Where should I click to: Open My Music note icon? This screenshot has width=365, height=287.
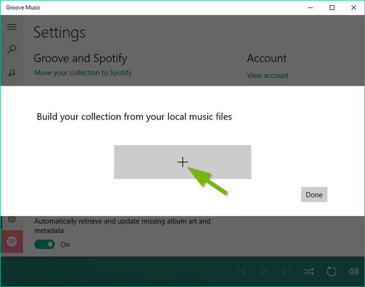12,73
